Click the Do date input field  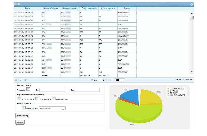point(87,90)
